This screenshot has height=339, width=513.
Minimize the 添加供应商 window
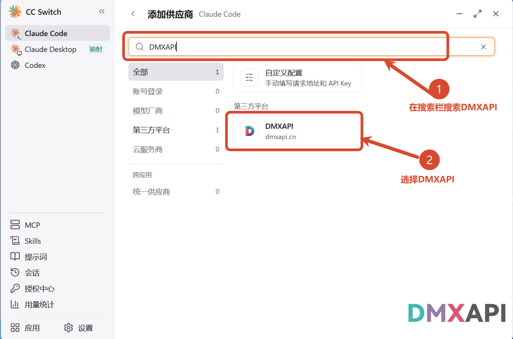click(459, 14)
